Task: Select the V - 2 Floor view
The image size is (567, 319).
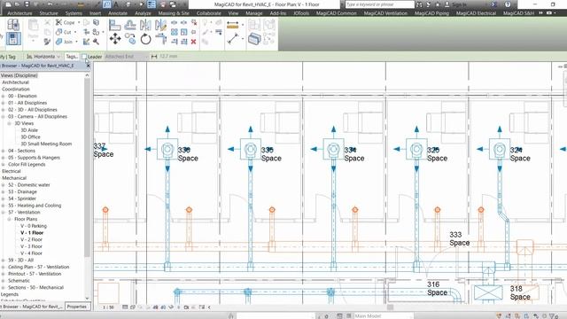Action: coord(32,240)
